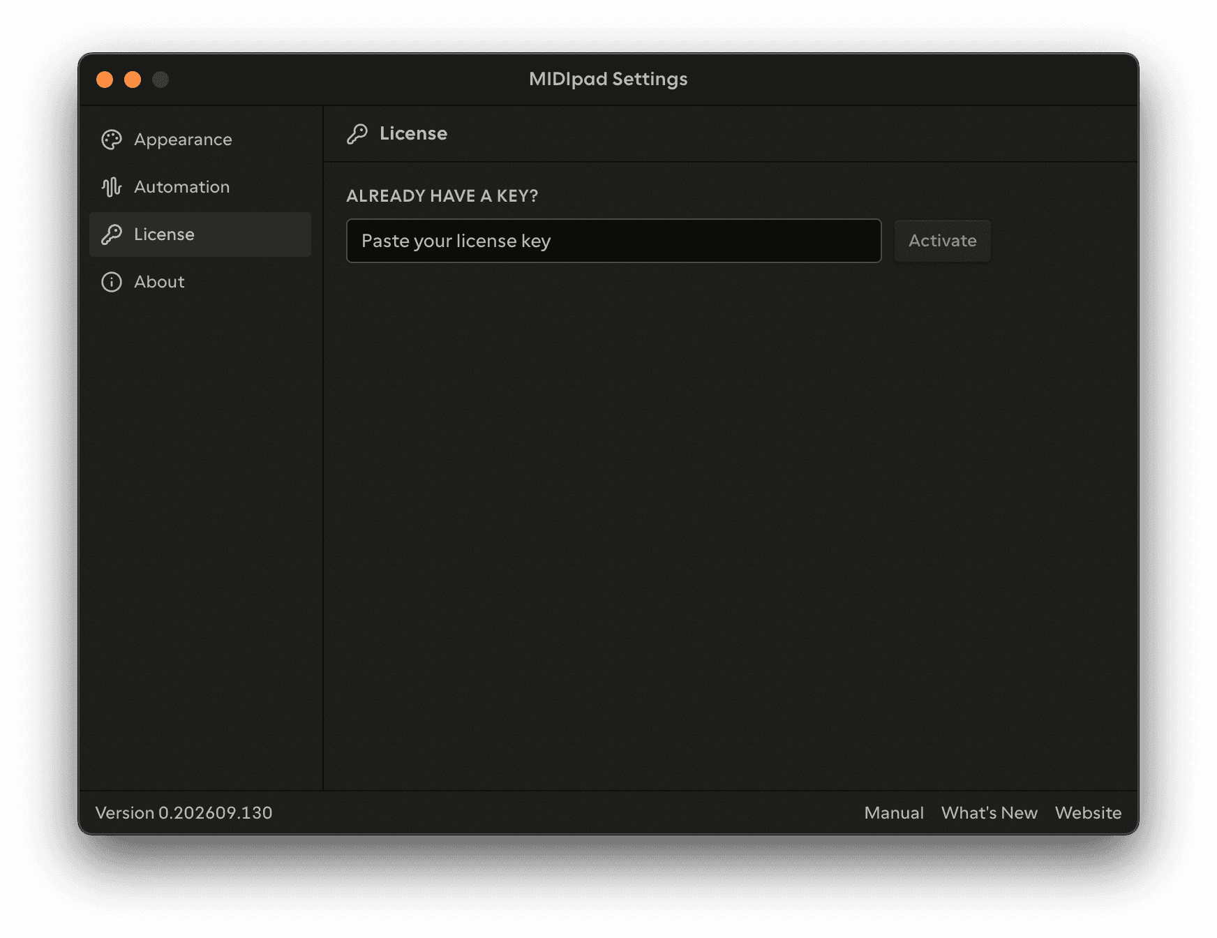Screen dimensions: 1217x938
Task: Click the About info icon
Action: coord(112,282)
